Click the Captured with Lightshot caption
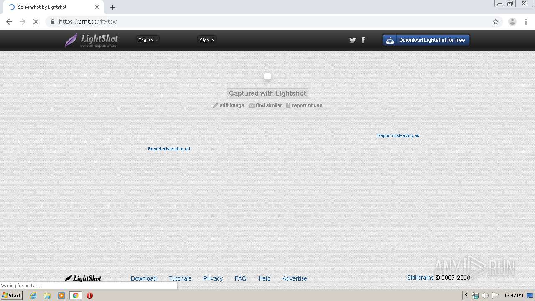The width and height of the screenshot is (535, 301). 267,93
